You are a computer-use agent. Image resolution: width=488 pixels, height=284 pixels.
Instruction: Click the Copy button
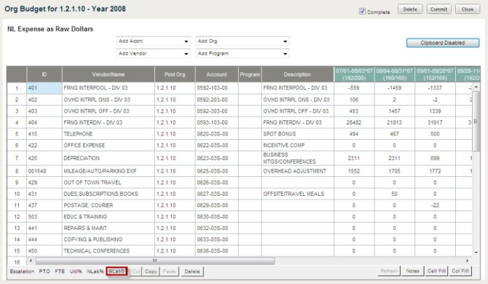(x=151, y=271)
